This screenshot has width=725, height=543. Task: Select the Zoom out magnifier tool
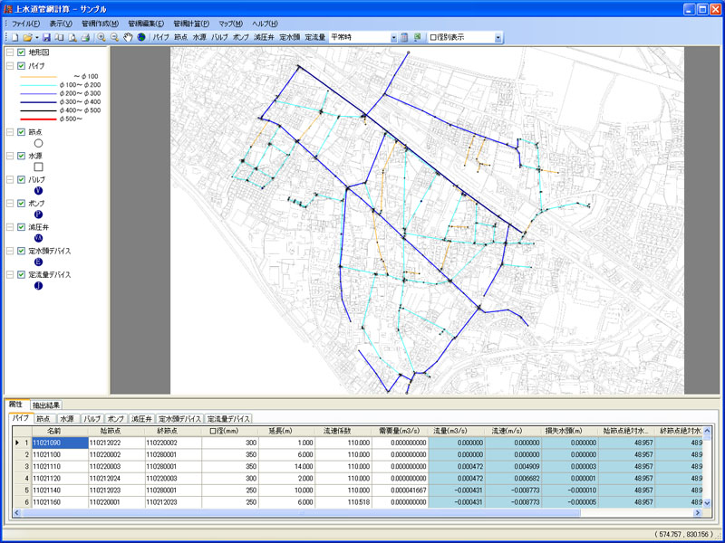point(114,38)
